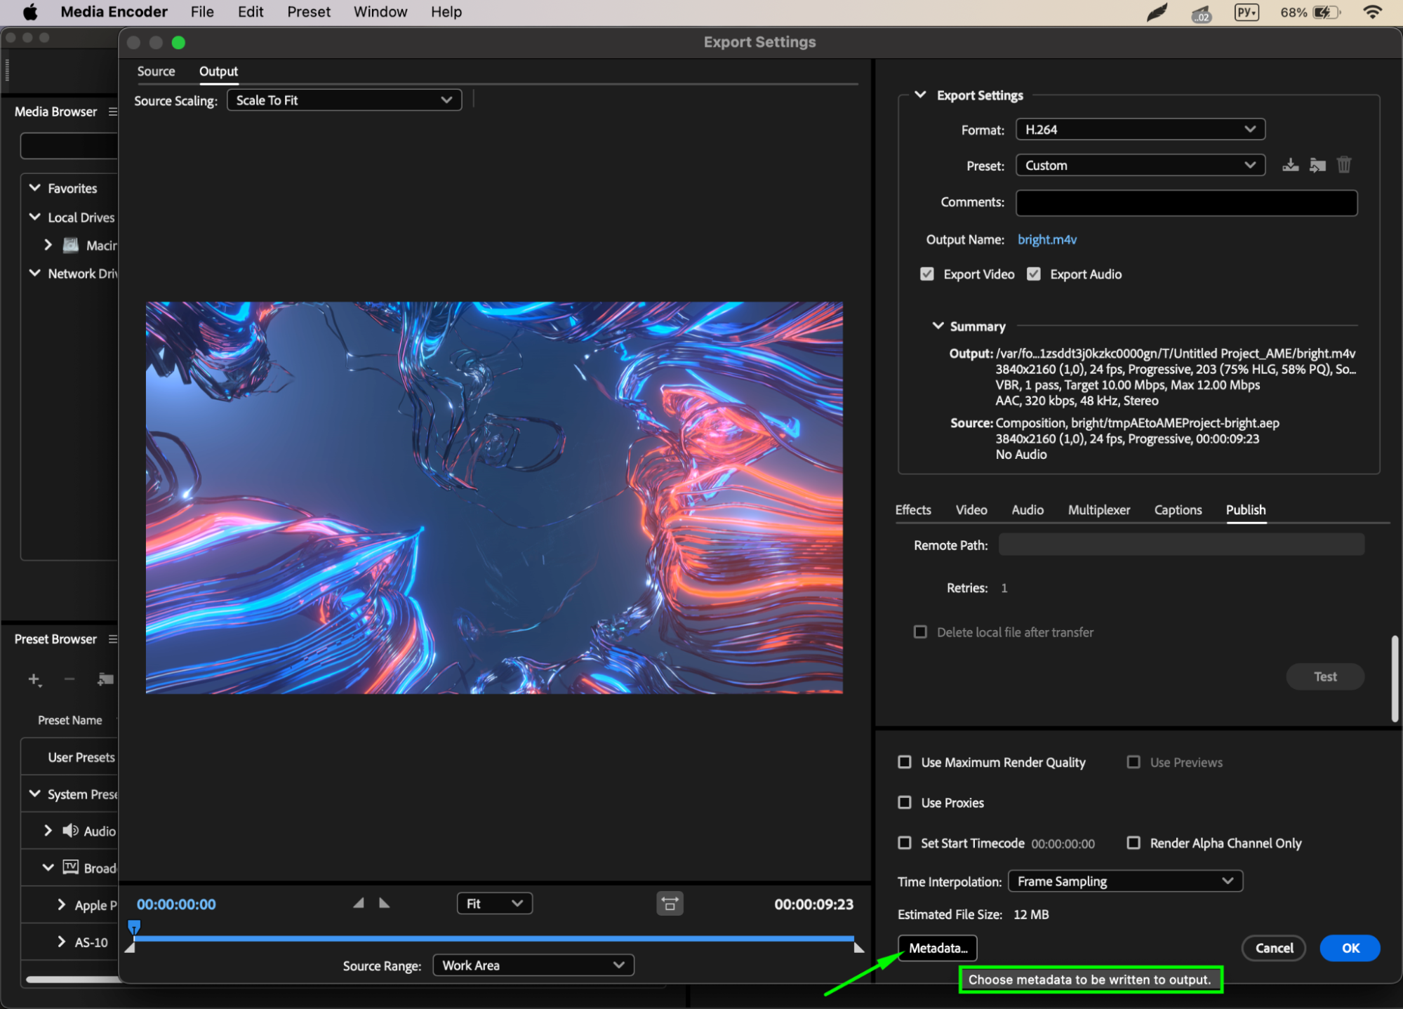Click the Metadata button

(x=937, y=948)
